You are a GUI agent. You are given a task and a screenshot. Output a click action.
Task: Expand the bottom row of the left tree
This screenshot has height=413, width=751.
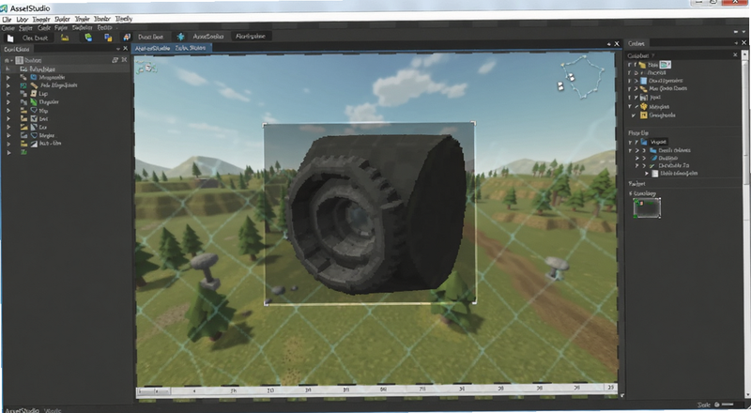(8, 152)
